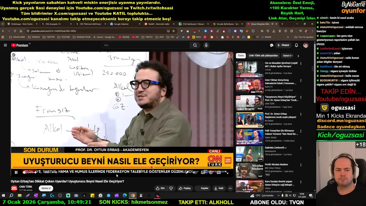Open options for Cin ve Musallat video
This screenshot has width=366, height=206.
(x=301, y=63)
